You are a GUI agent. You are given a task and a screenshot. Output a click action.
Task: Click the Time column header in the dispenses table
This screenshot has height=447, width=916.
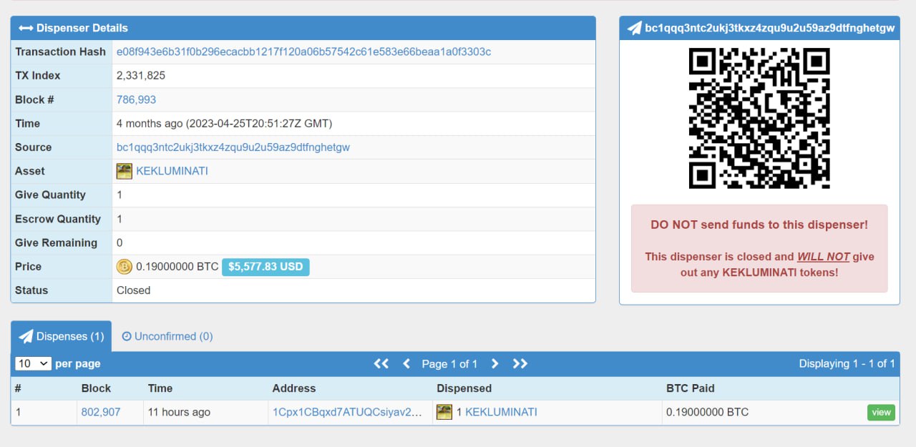tap(160, 388)
